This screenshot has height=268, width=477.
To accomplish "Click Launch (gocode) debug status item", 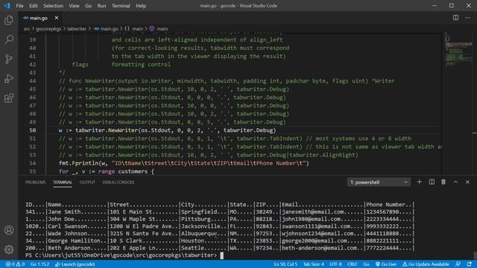I will [x=75, y=264].
